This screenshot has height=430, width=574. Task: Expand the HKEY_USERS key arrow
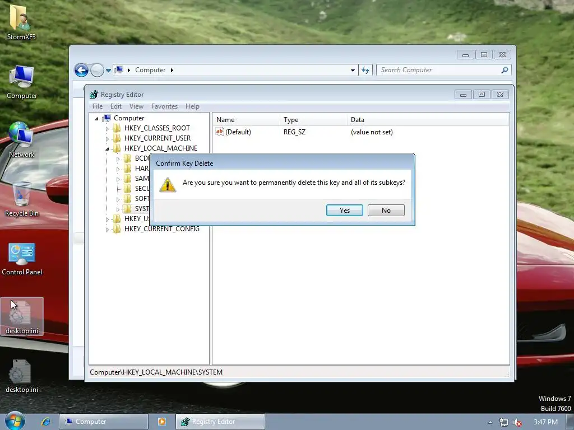107,219
